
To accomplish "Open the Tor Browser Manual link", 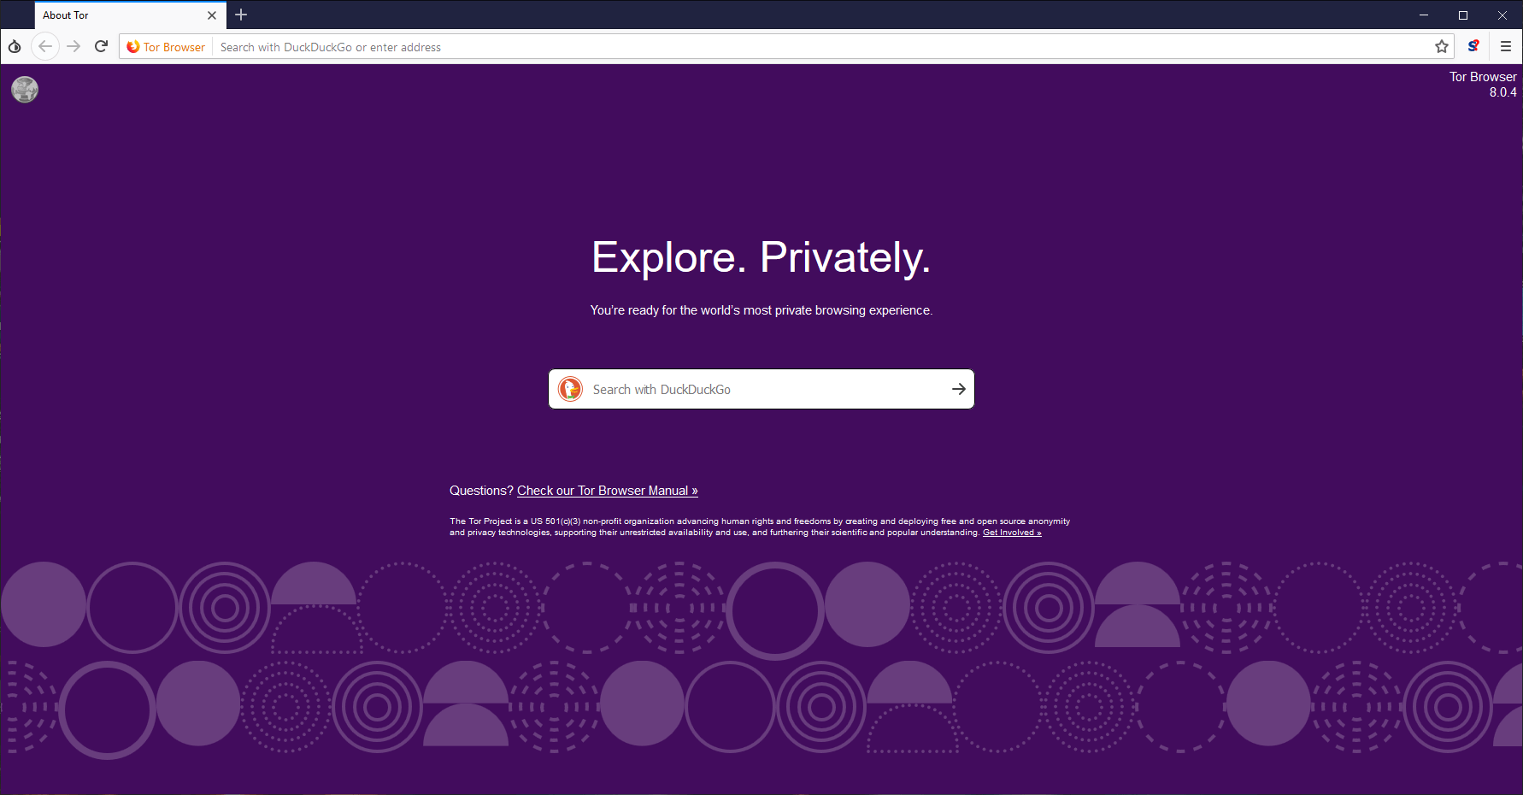I will coord(608,491).
